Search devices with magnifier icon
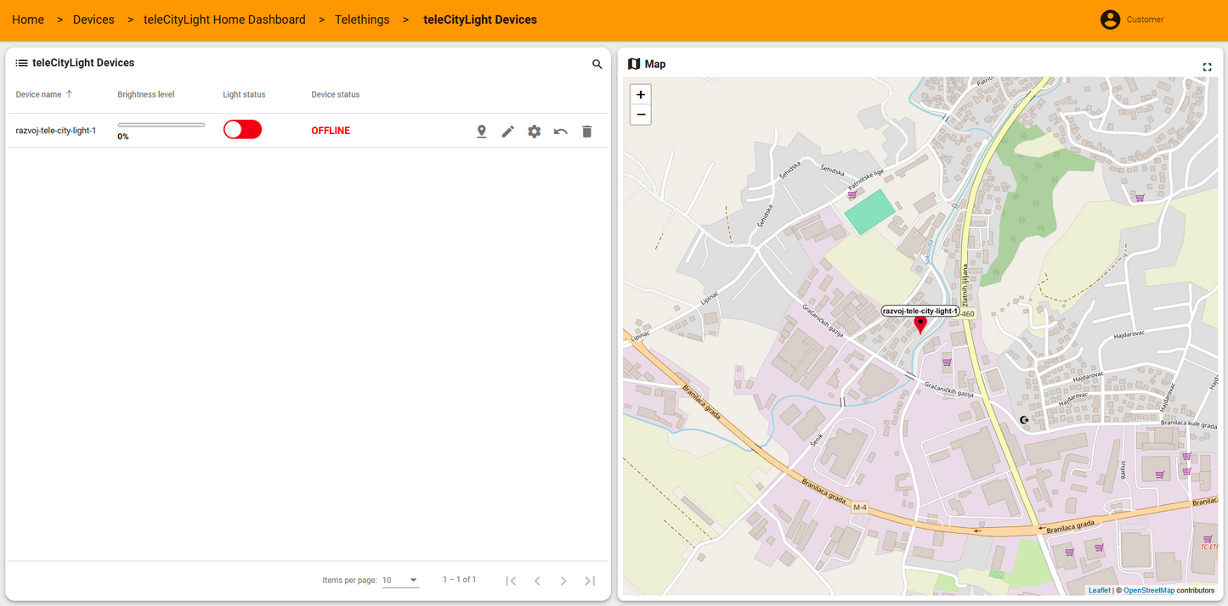 [597, 65]
